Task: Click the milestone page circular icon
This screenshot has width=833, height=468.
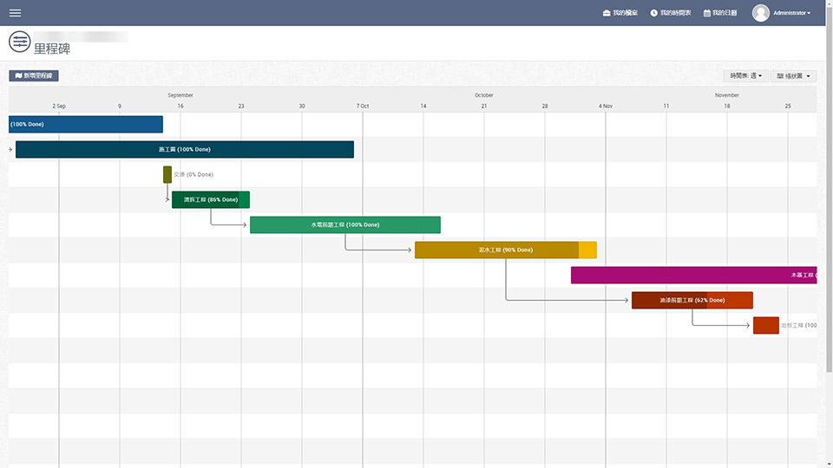Action: 19,42
